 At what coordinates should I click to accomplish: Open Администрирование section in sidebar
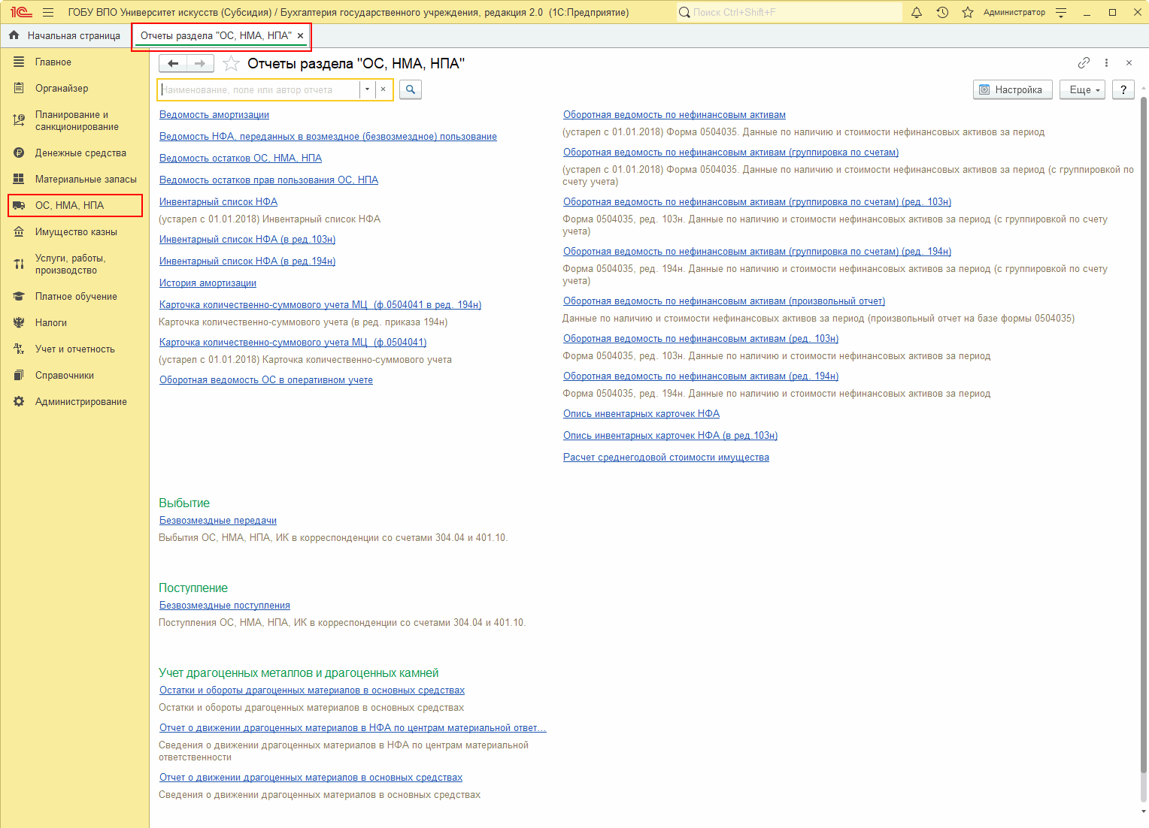tap(81, 401)
